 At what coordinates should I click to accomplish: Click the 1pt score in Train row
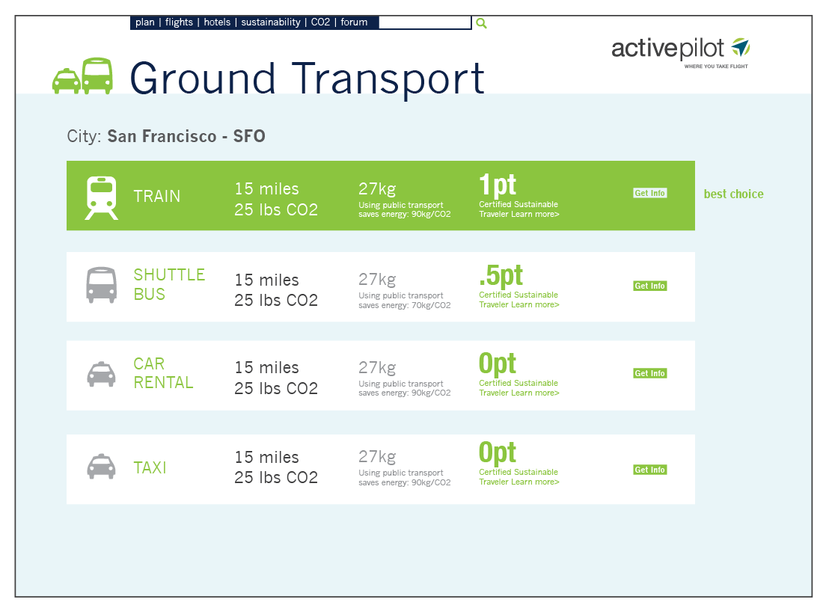point(498,185)
